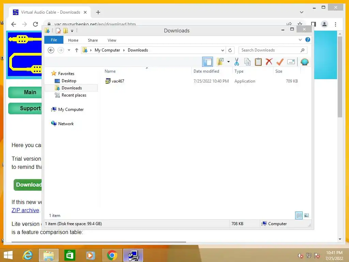Go back in Explorer navigation

coord(51,50)
